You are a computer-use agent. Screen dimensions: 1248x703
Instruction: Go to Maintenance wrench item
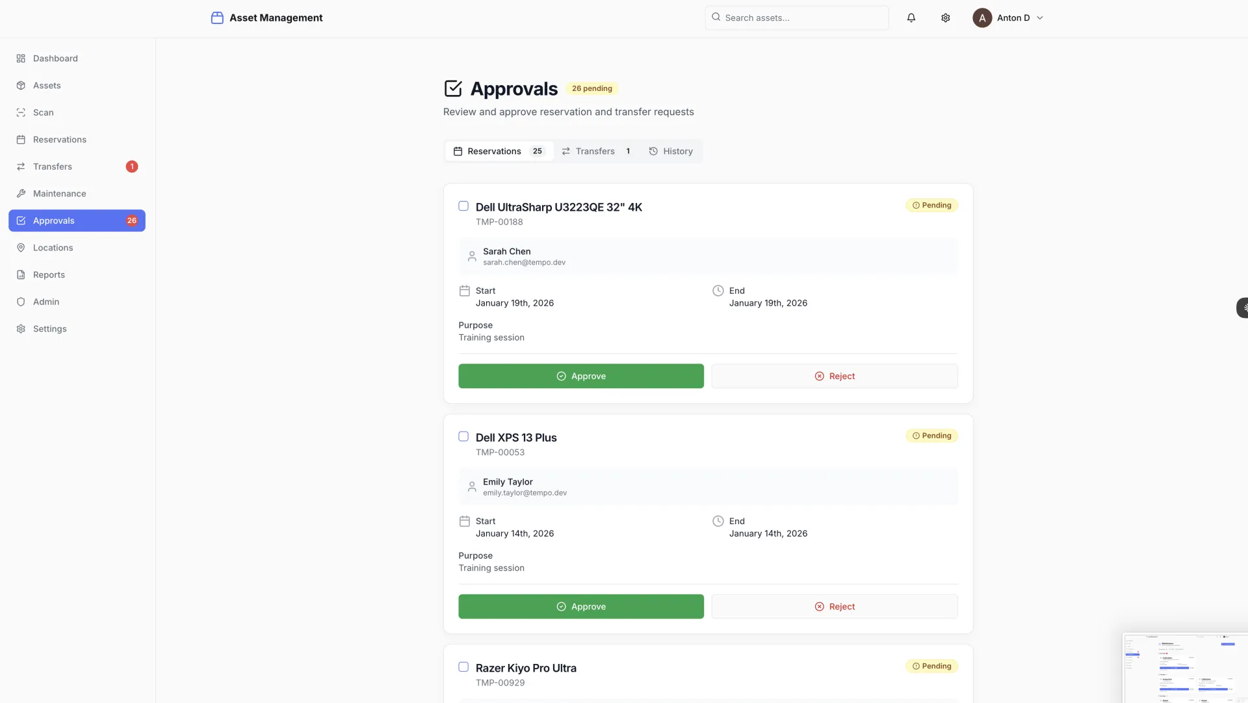(59, 194)
